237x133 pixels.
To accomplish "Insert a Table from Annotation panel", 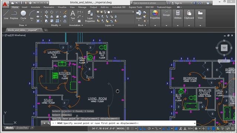I will 79,21.
